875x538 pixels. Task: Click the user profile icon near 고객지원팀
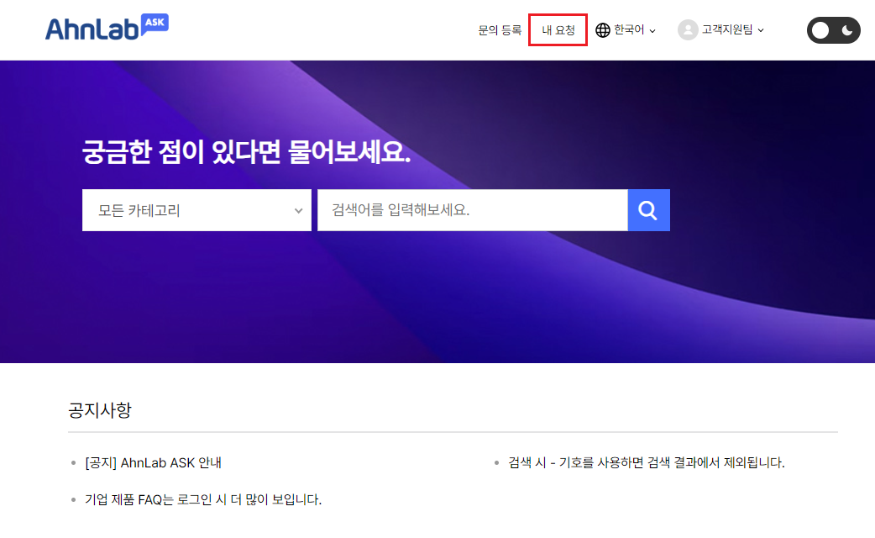(689, 29)
